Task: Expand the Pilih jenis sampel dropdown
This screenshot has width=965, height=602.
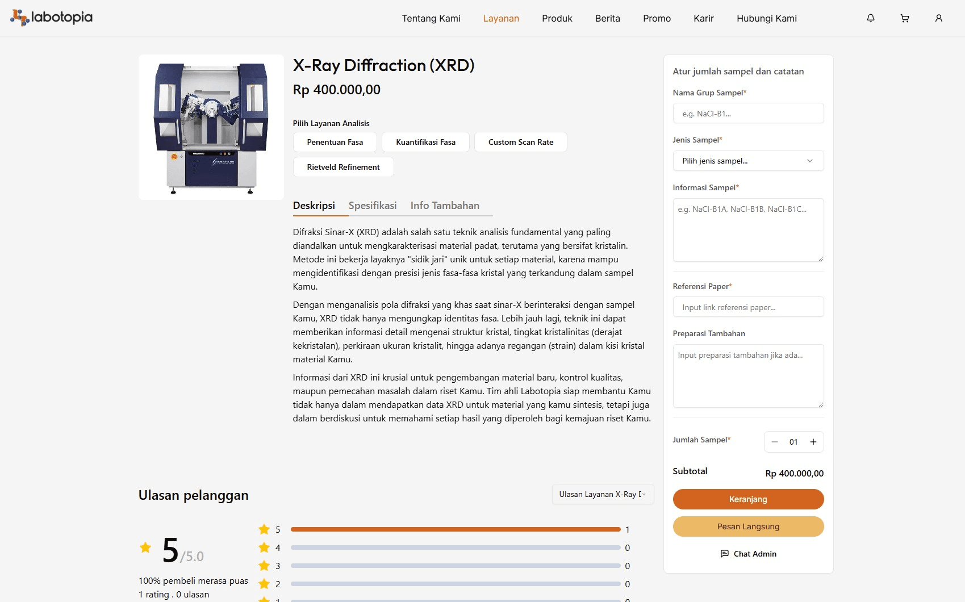Action: pyautogui.click(x=748, y=161)
